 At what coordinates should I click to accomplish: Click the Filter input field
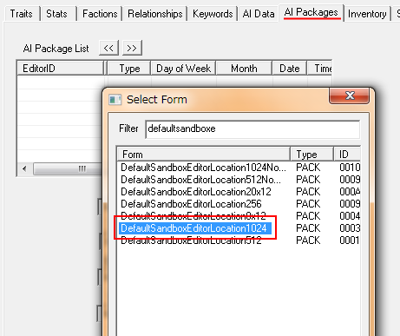pos(252,128)
